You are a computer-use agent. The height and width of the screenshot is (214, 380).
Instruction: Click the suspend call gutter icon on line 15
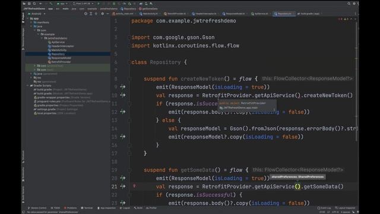pyautogui.click(x=123, y=137)
